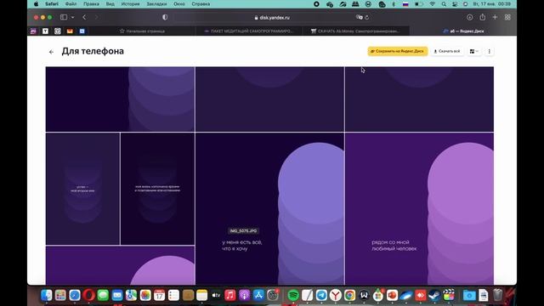Open Telegram from the Dock
Screen dimensions: 544x306
pyautogui.click(x=321, y=295)
